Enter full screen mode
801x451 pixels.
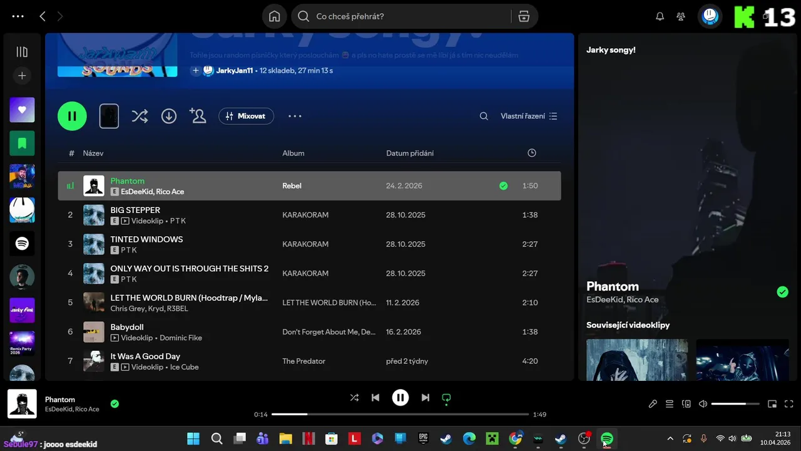click(x=789, y=404)
